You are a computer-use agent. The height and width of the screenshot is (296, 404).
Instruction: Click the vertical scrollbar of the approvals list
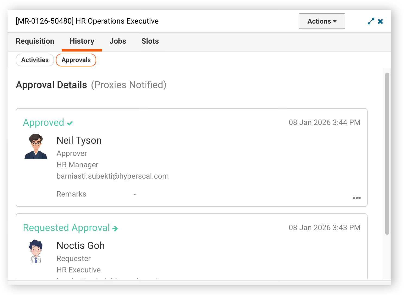387,153
